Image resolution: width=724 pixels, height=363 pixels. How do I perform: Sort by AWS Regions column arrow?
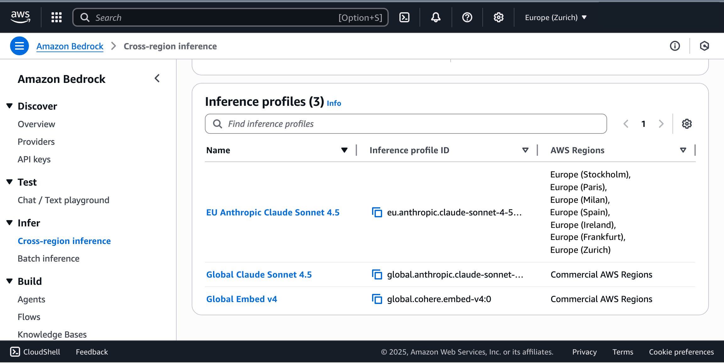(x=683, y=150)
